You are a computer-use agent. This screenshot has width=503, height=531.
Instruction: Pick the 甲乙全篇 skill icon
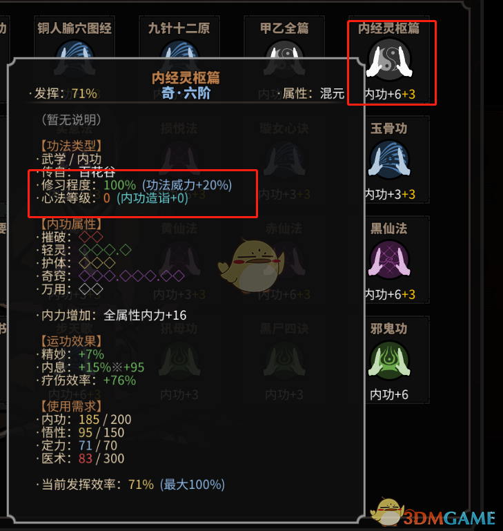(284, 50)
